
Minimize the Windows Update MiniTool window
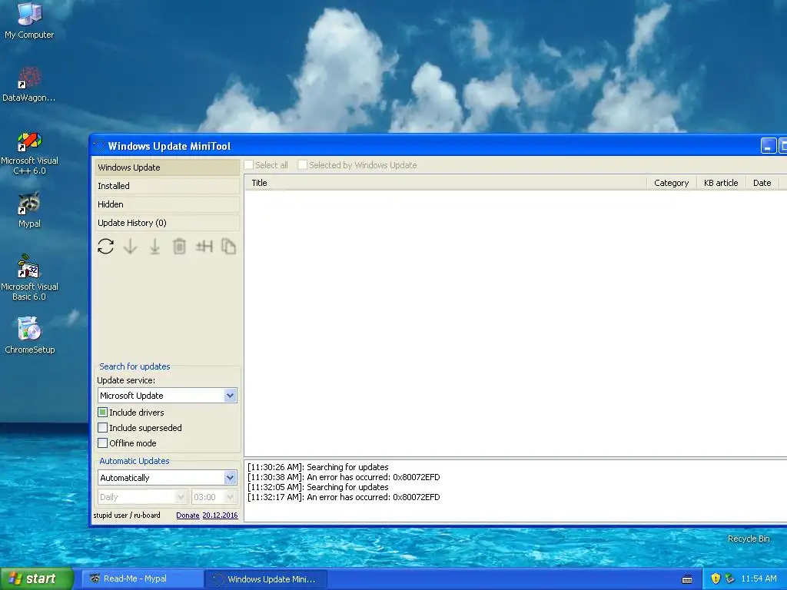pyautogui.click(x=769, y=146)
